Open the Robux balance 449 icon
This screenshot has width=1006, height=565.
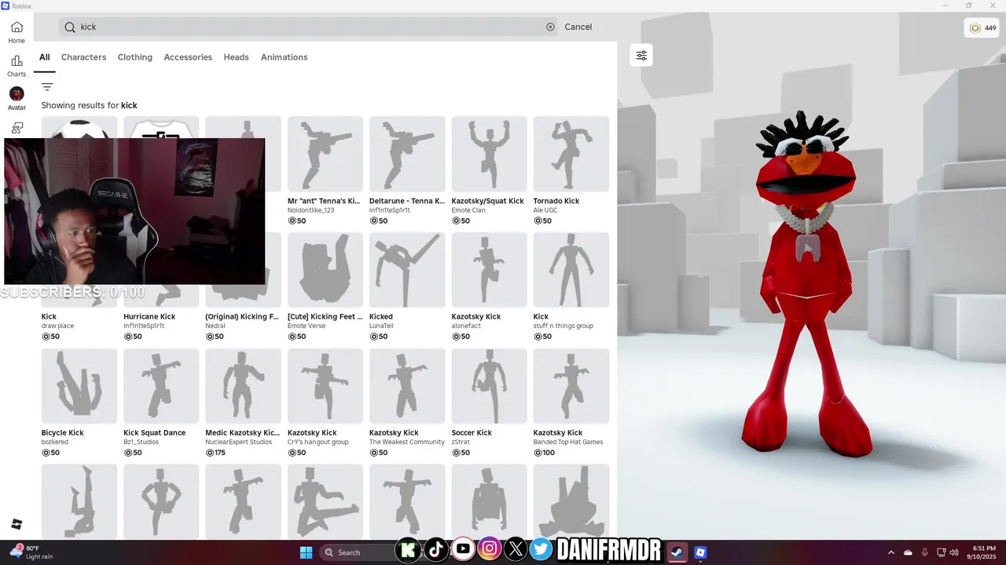(982, 28)
